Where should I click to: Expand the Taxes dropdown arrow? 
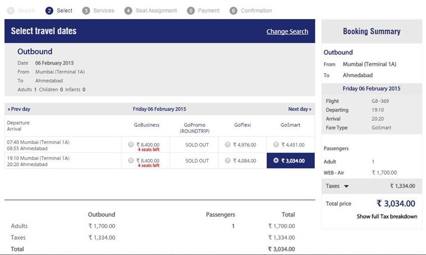tap(346, 186)
